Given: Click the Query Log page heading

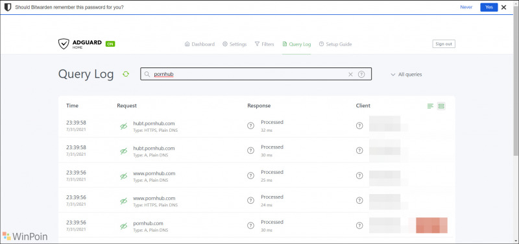Looking at the screenshot, I should tap(86, 74).
